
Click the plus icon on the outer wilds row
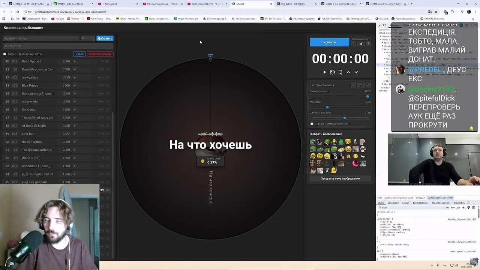click(75, 102)
